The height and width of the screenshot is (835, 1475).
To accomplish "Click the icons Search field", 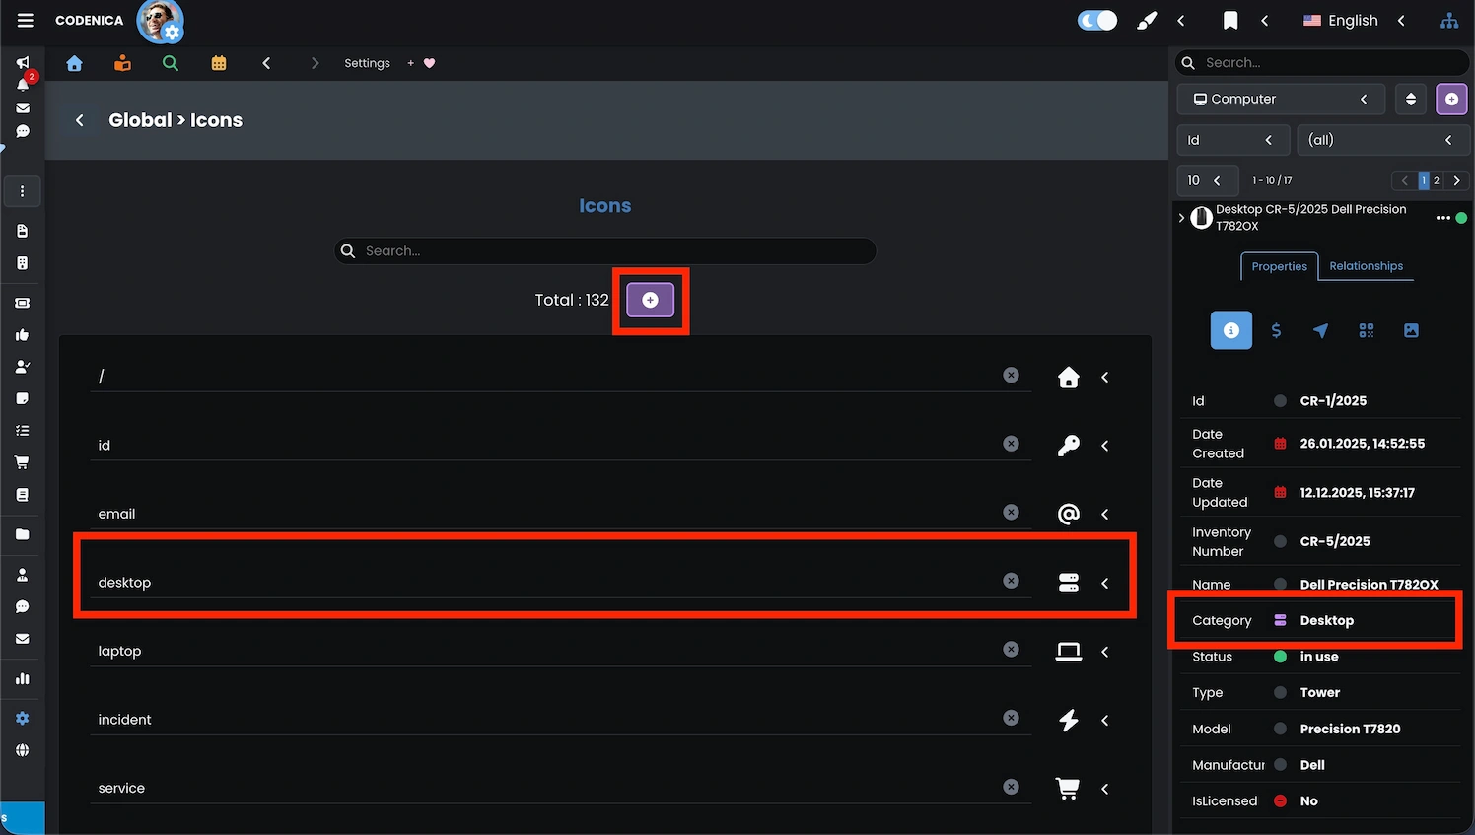I will [604, 250].
